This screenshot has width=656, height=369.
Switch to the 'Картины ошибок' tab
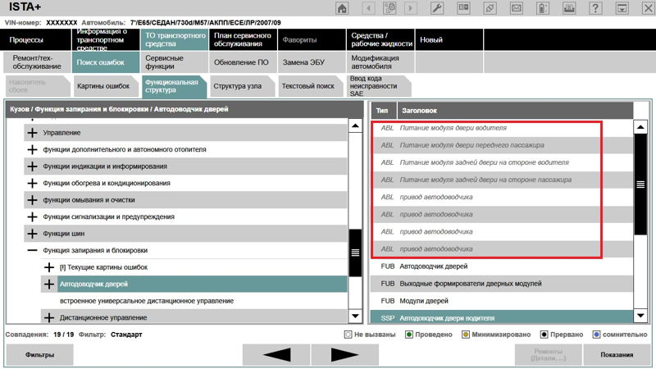point(103,85)
